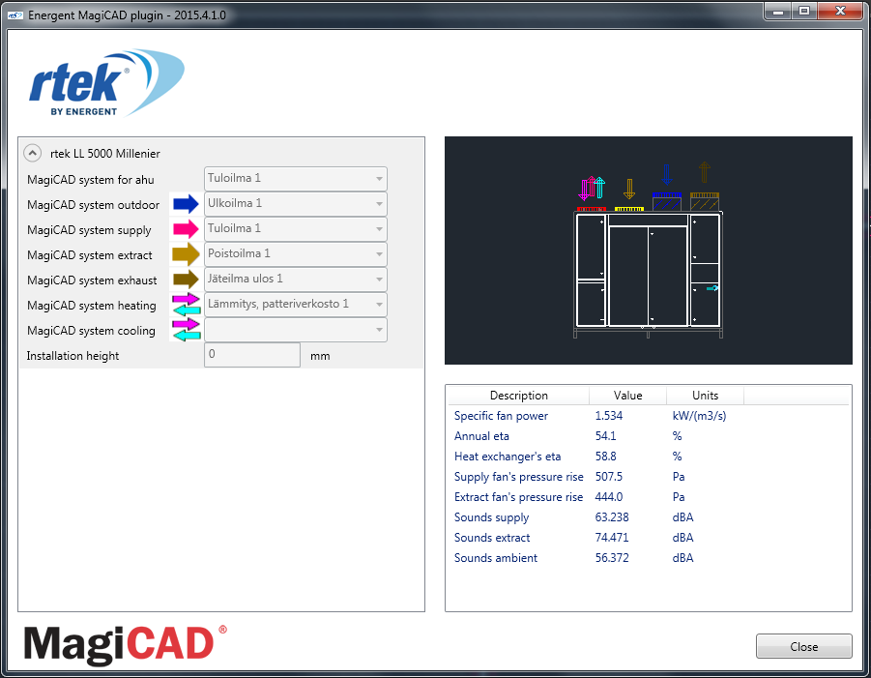This screenshot has height=678, width=871.
Task: Click the value 56.372 in the table
Action: point(612,558)
